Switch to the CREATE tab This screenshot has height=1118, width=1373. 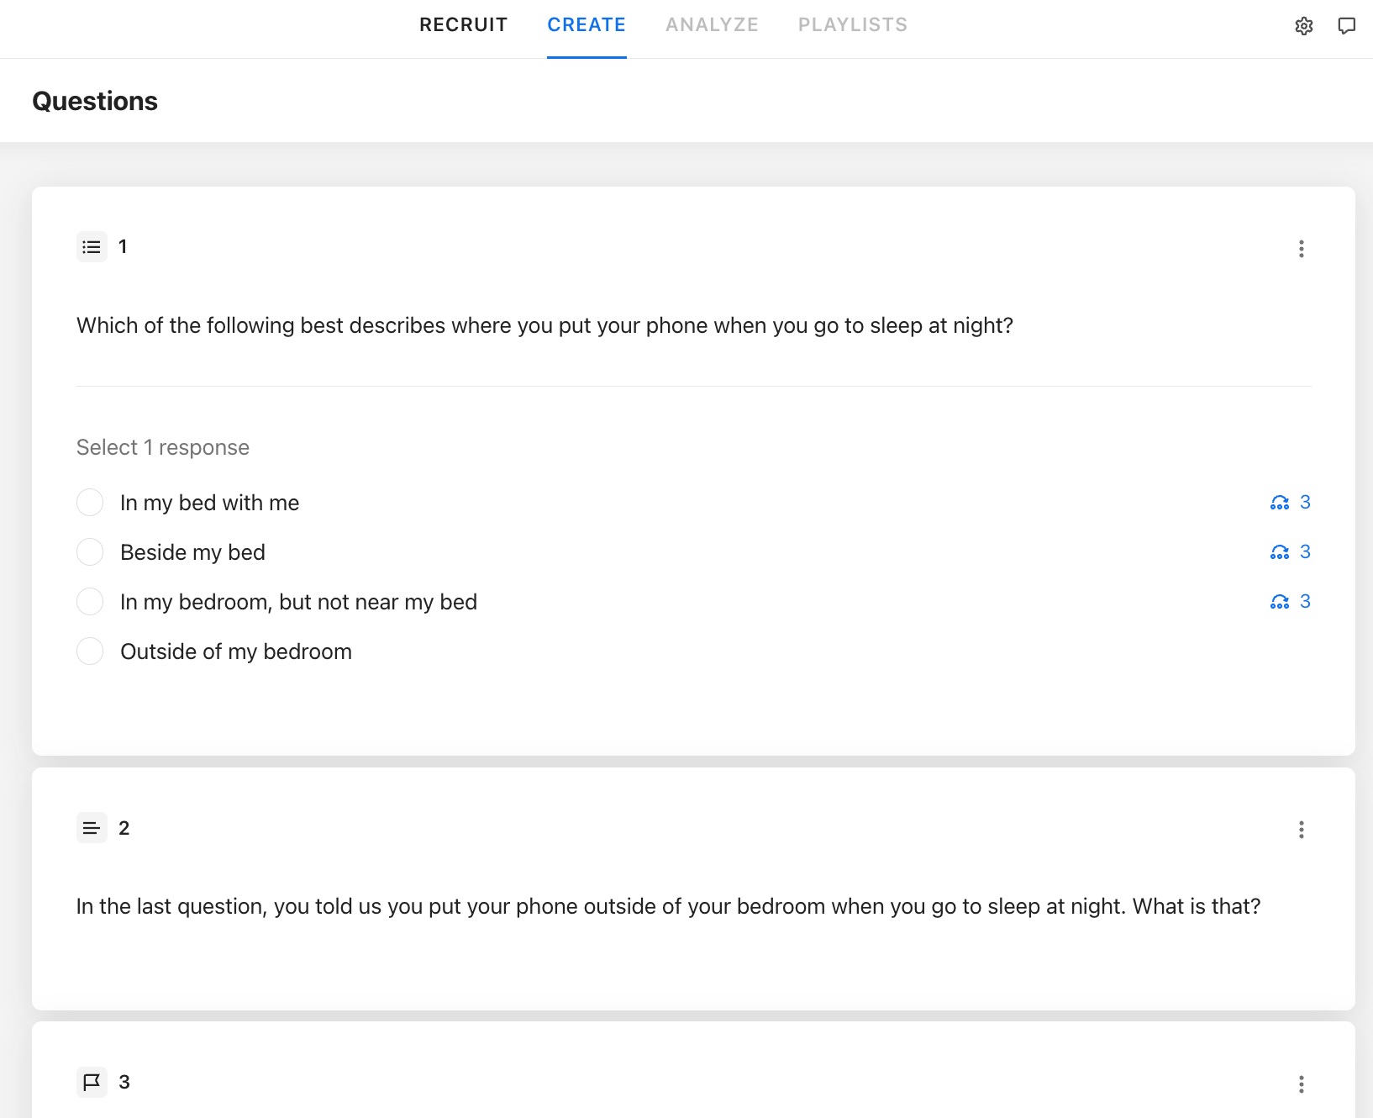pos(587,25)
